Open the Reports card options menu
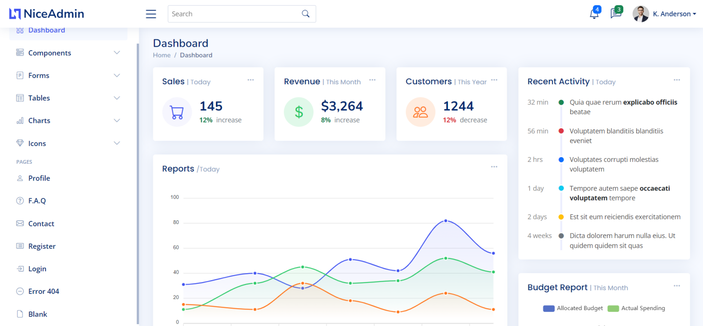Image resolution: width=703 pixels, height=326 pixels. 494,166
